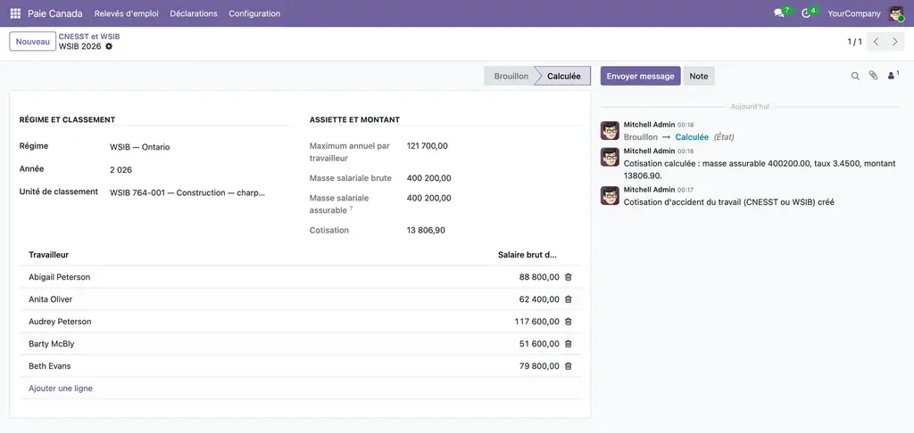Viewport: 914px width, 433px height.
Task: Click the Cotisation value 13 806,90
Action: coord(426,231)
